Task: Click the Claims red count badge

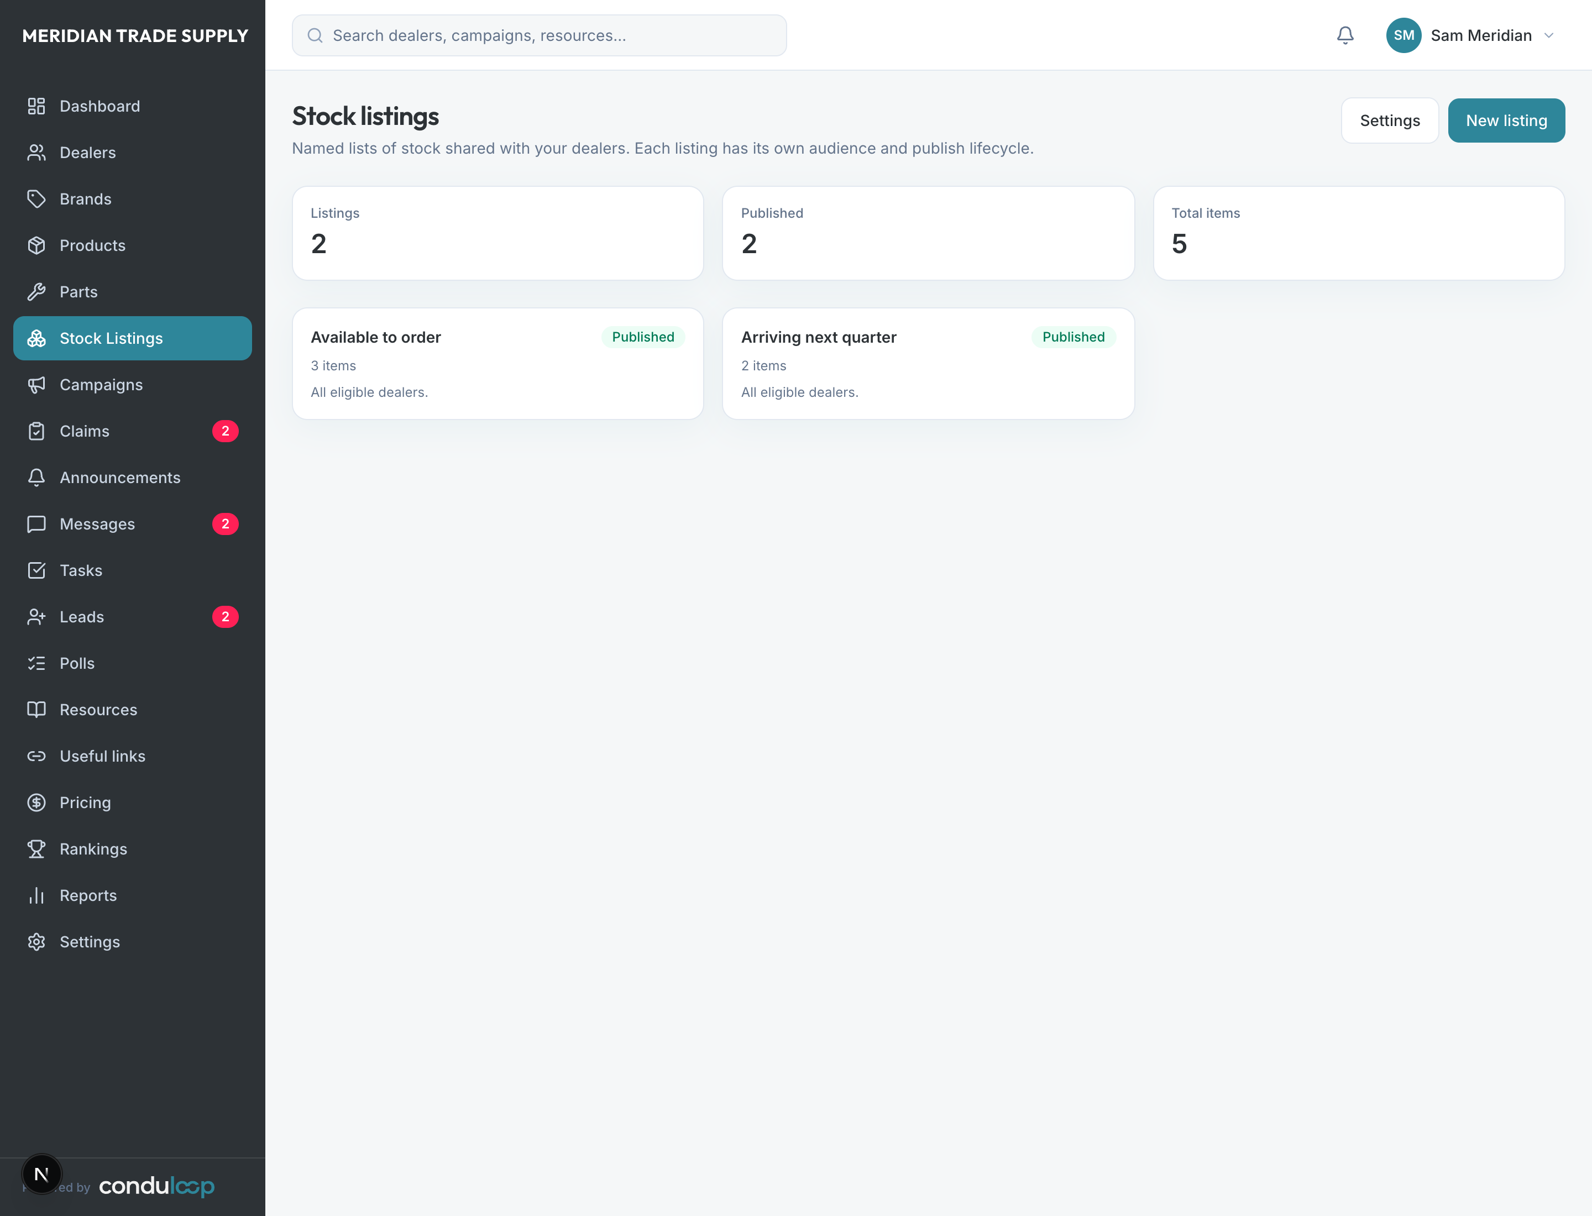Action: point(225,431)
